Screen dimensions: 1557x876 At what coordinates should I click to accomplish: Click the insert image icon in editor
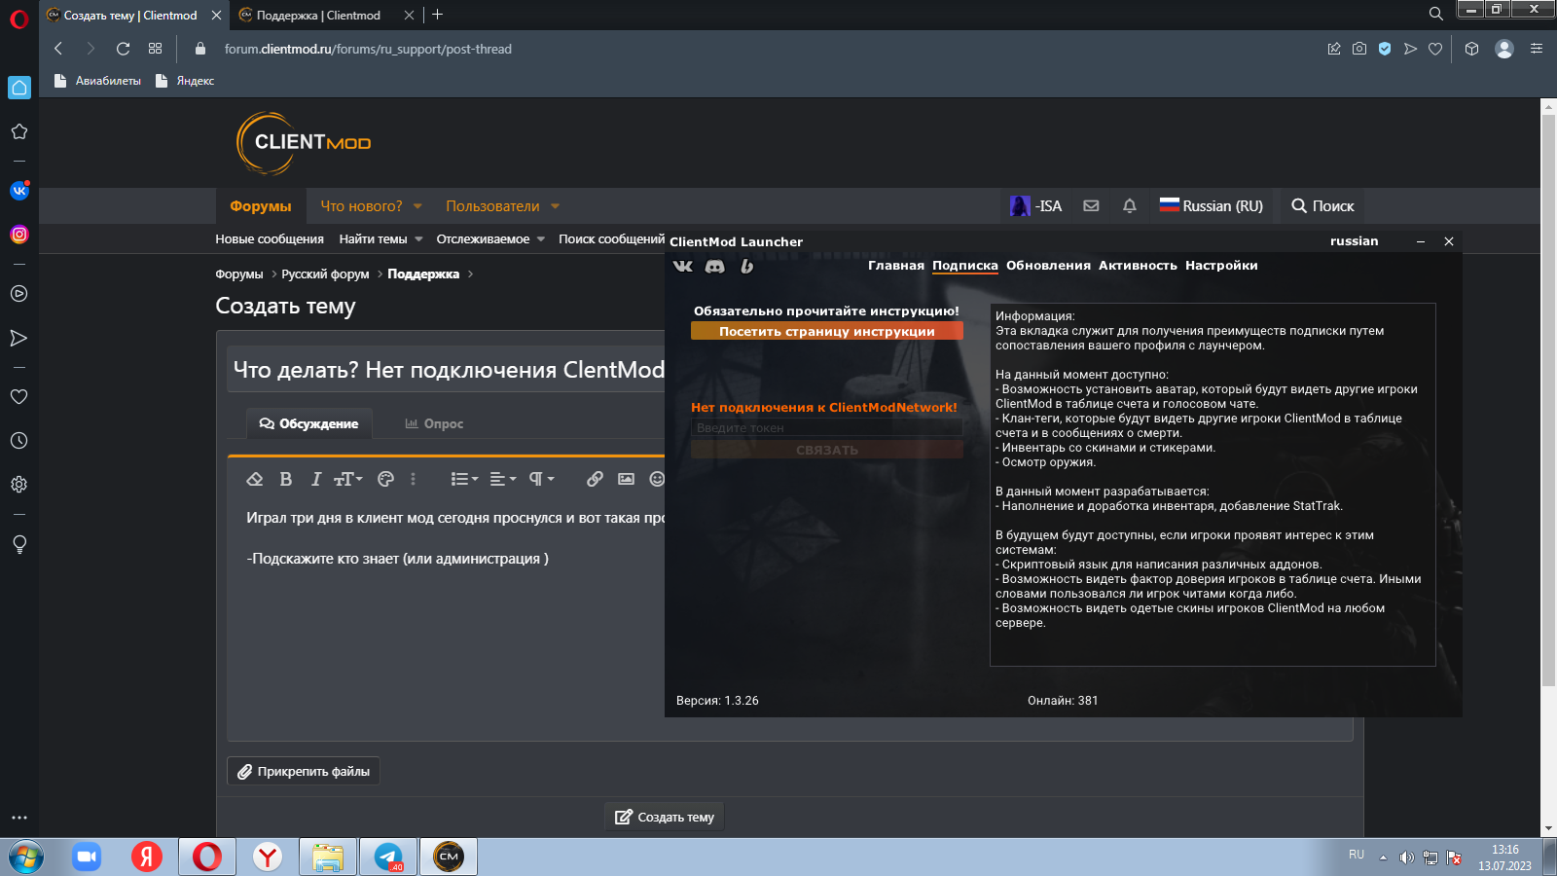click(626, 479)
